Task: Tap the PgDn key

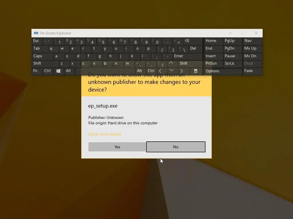Action: tap(232, 48)
